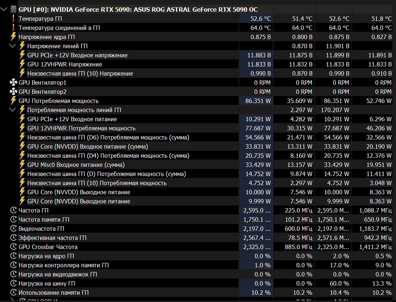Click the lightning icon of GPU 12VHPWR Напряжение
396x302 pixels.
[22, 64]
